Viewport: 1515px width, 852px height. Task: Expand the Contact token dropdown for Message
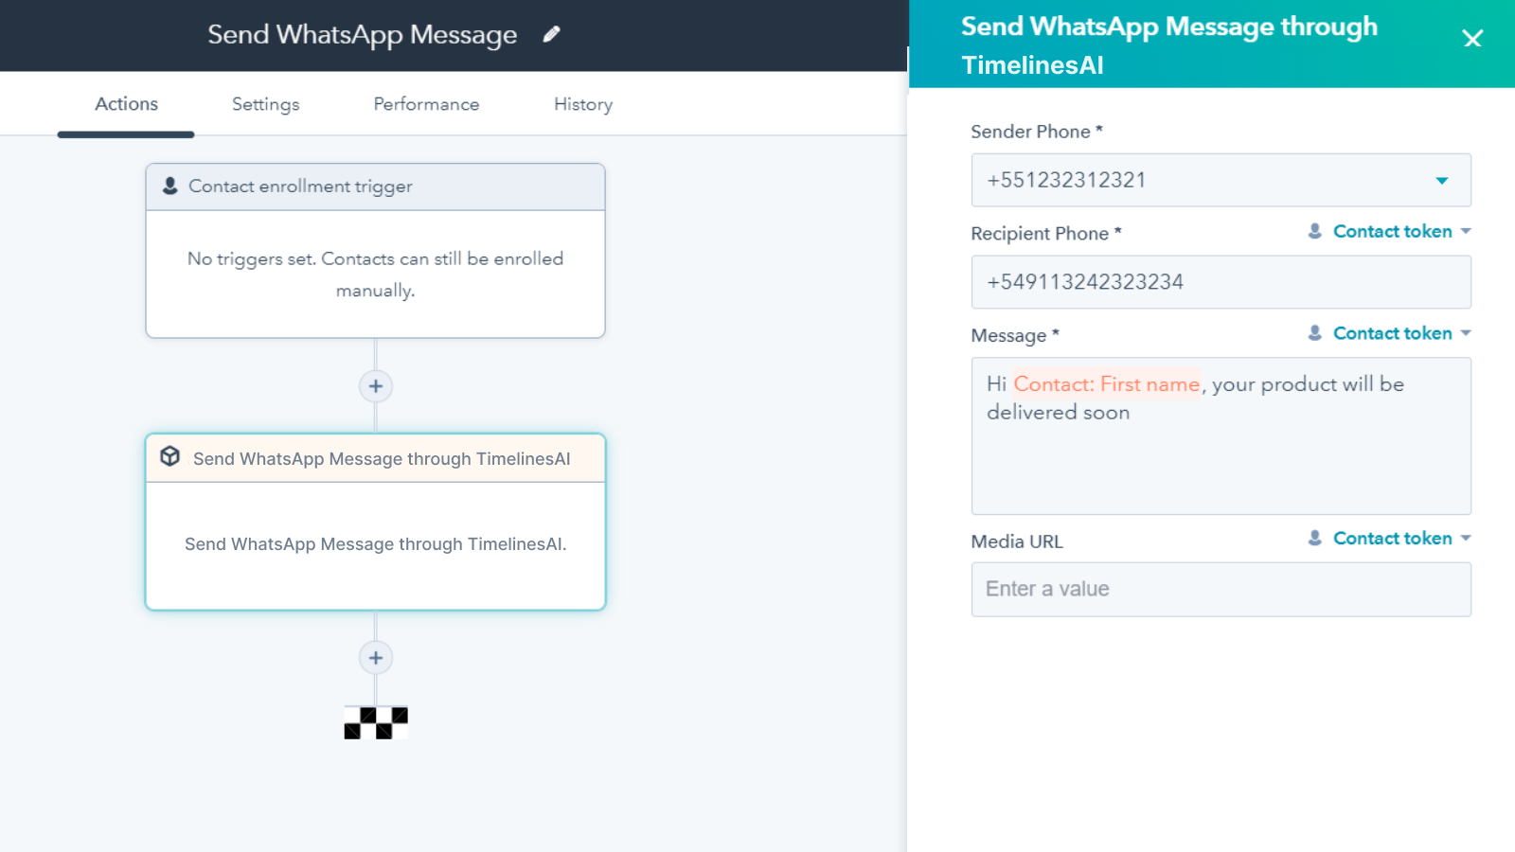(1467, 333)
